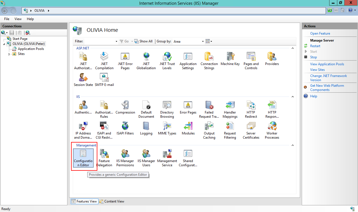Image resolution: width=358 pixels, height=212 pixels.
Task: Click Show All button
Action: point(143,41)
